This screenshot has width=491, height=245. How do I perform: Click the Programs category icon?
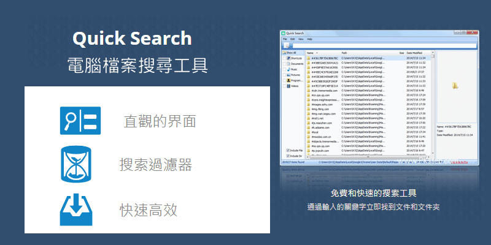click(x=288, y=80)
